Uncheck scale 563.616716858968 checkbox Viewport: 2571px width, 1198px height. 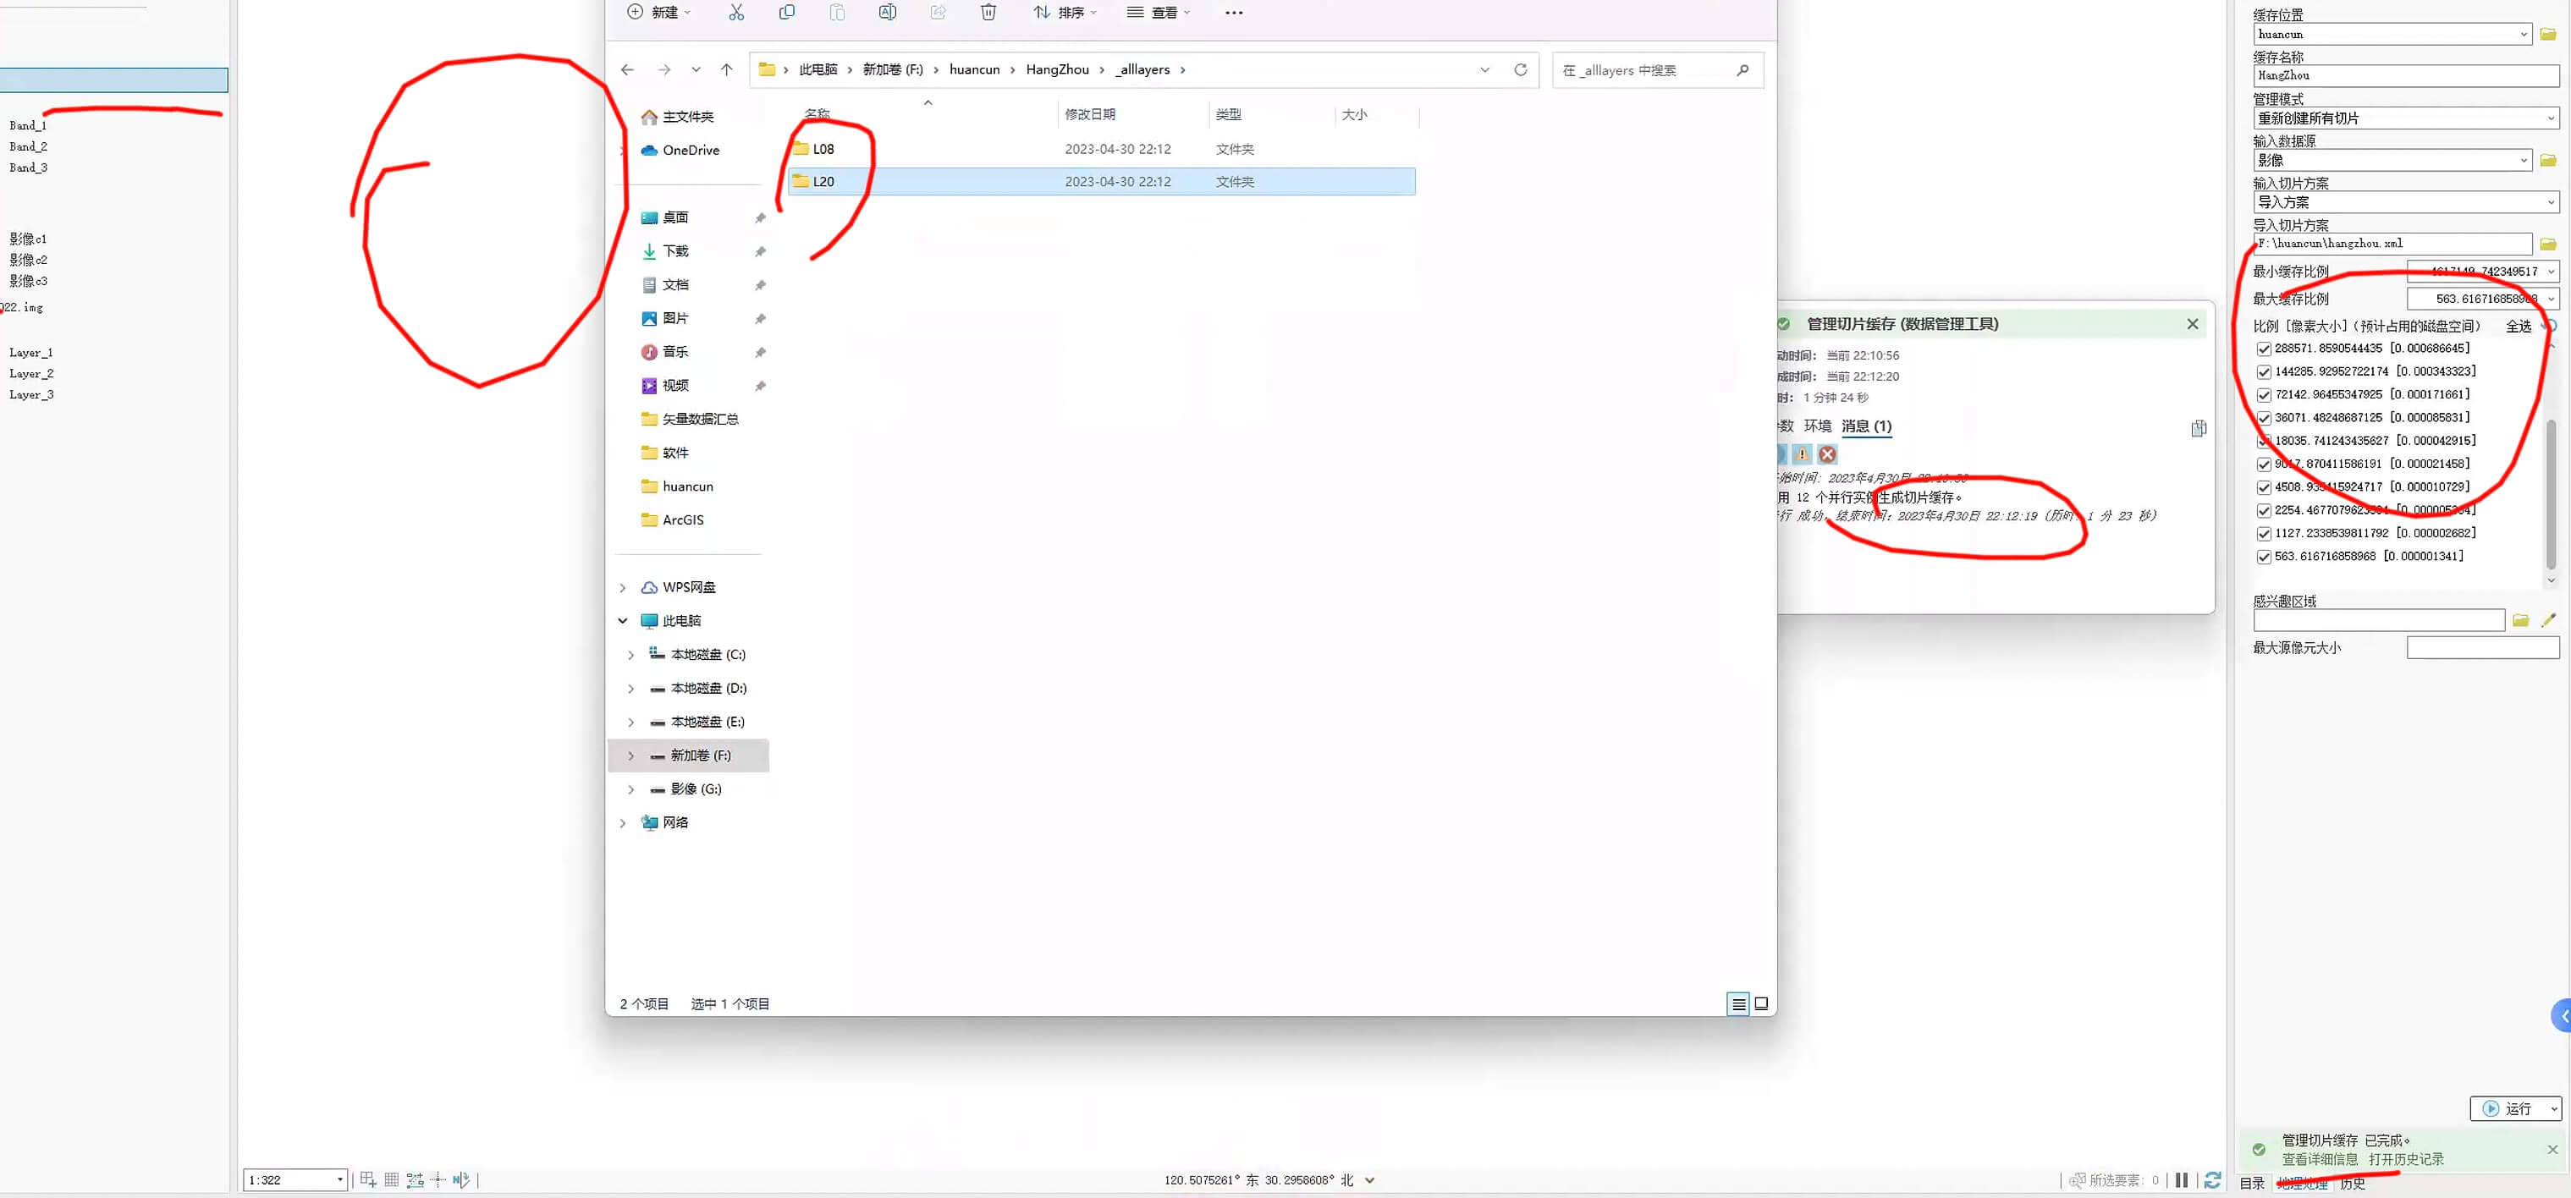pos(2264,557)
